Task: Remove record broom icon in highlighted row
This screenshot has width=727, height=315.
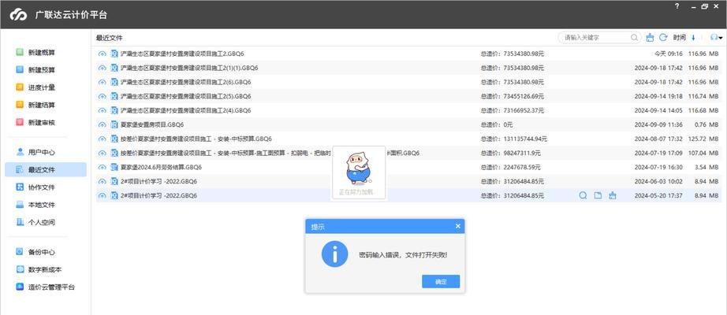Action: coord(613,195)
